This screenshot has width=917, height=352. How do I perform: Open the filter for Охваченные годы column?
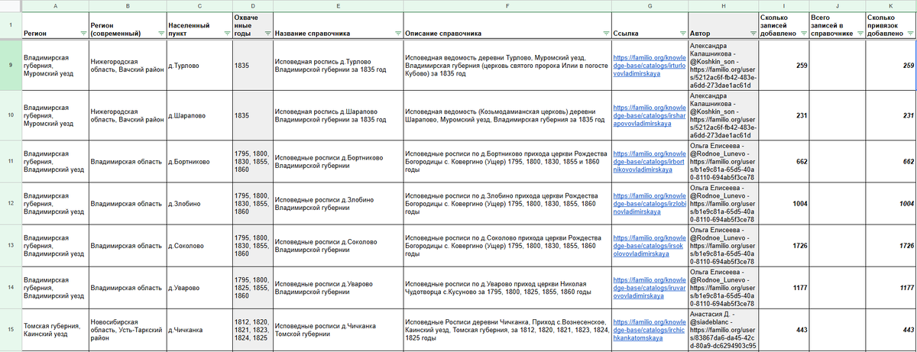[266, 34]
